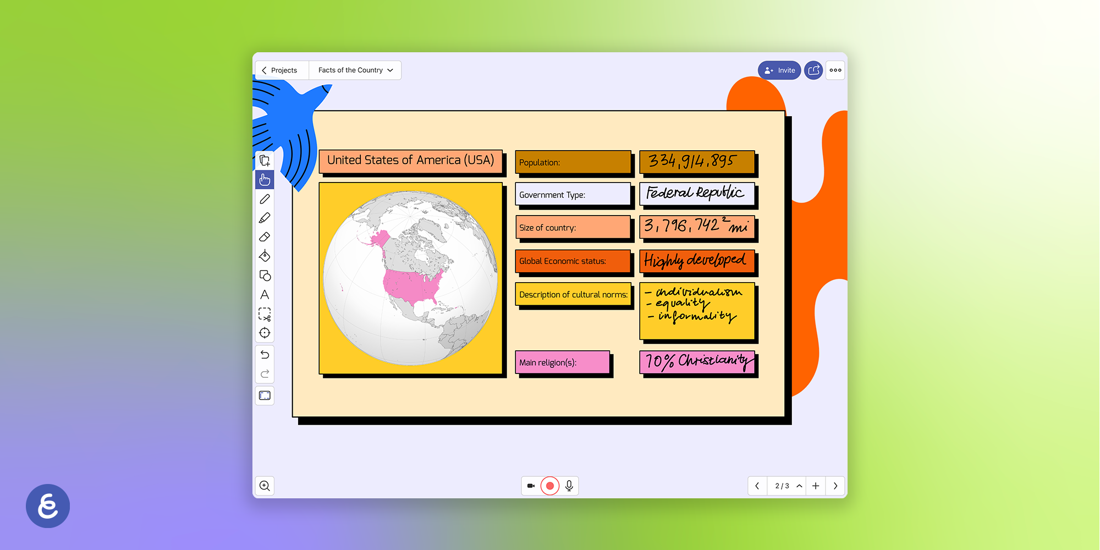Toggle the microphone

point(569,486)
